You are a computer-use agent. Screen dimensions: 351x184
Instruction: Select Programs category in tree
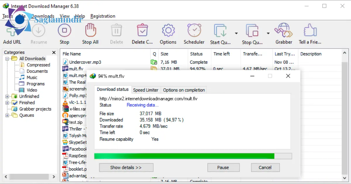pos(36,84)
